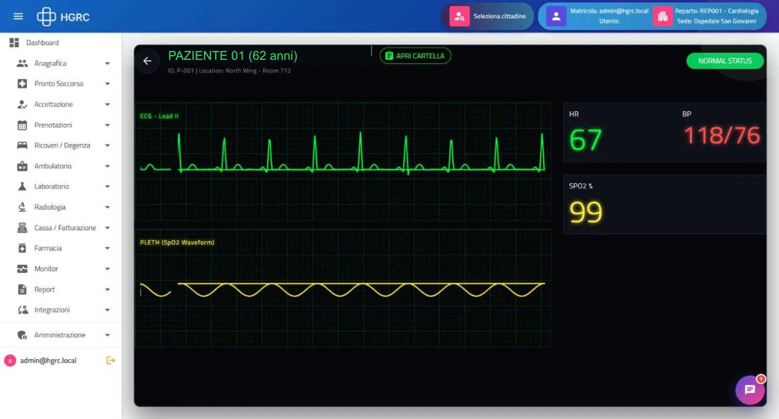
Task: Select the Radiologia menu label
Action: coord(50,207)
